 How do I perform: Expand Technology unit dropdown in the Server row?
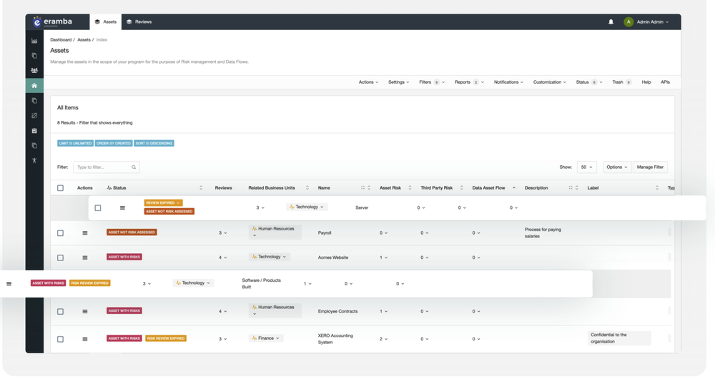tap(307, 207)
